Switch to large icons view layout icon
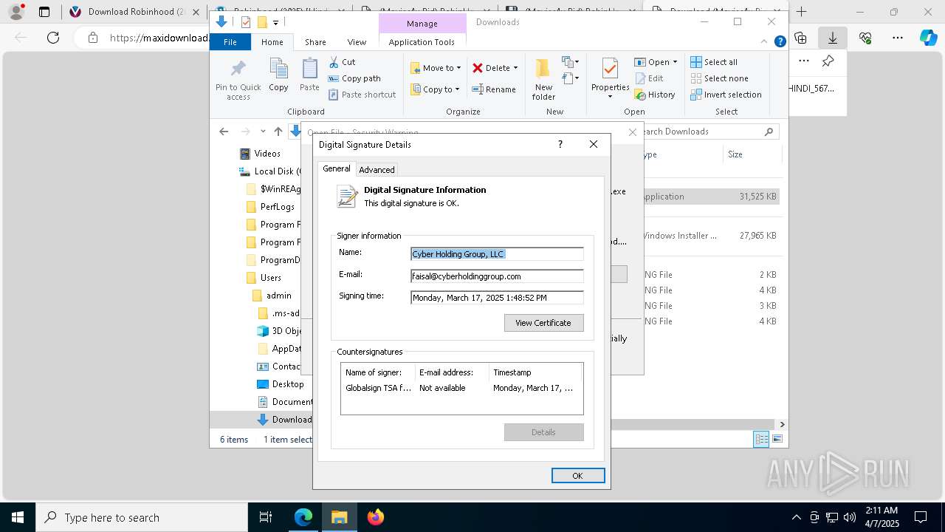945x532 pixels. point(777,439)
